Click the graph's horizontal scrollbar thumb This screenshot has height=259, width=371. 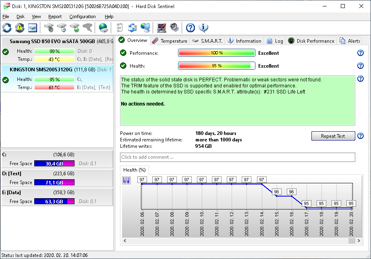(x=352, y=240)
